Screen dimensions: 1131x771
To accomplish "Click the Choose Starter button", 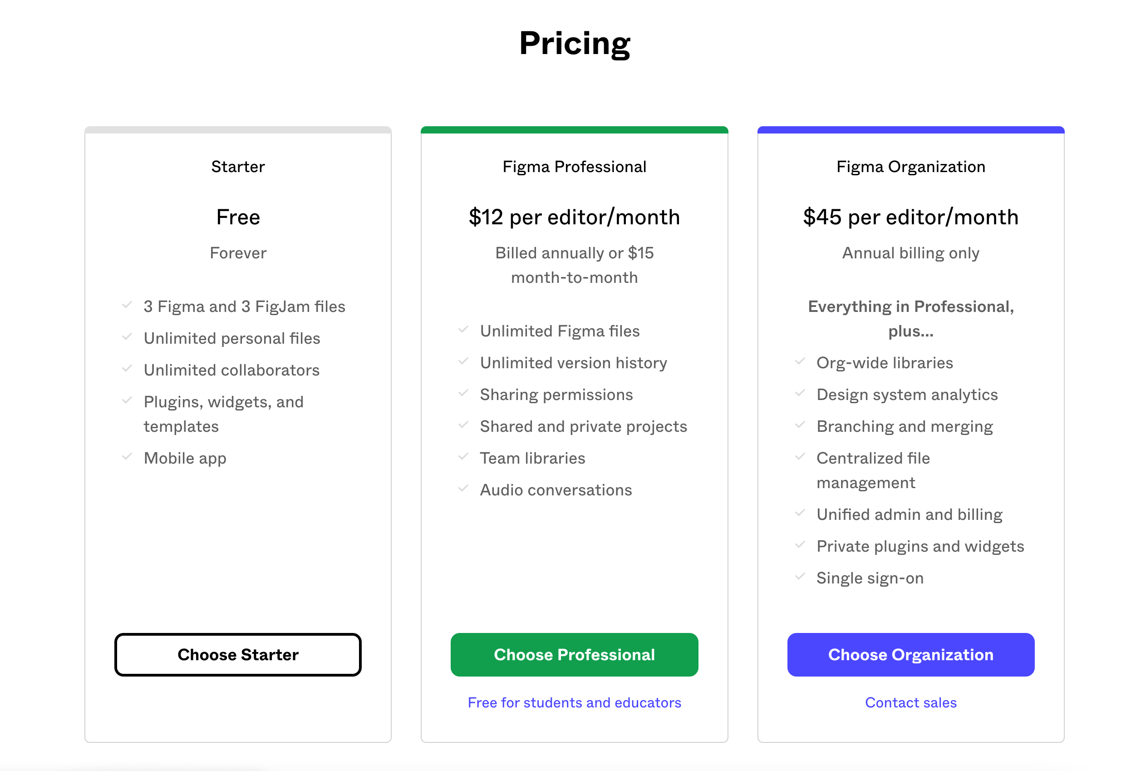I will (237, 654).
